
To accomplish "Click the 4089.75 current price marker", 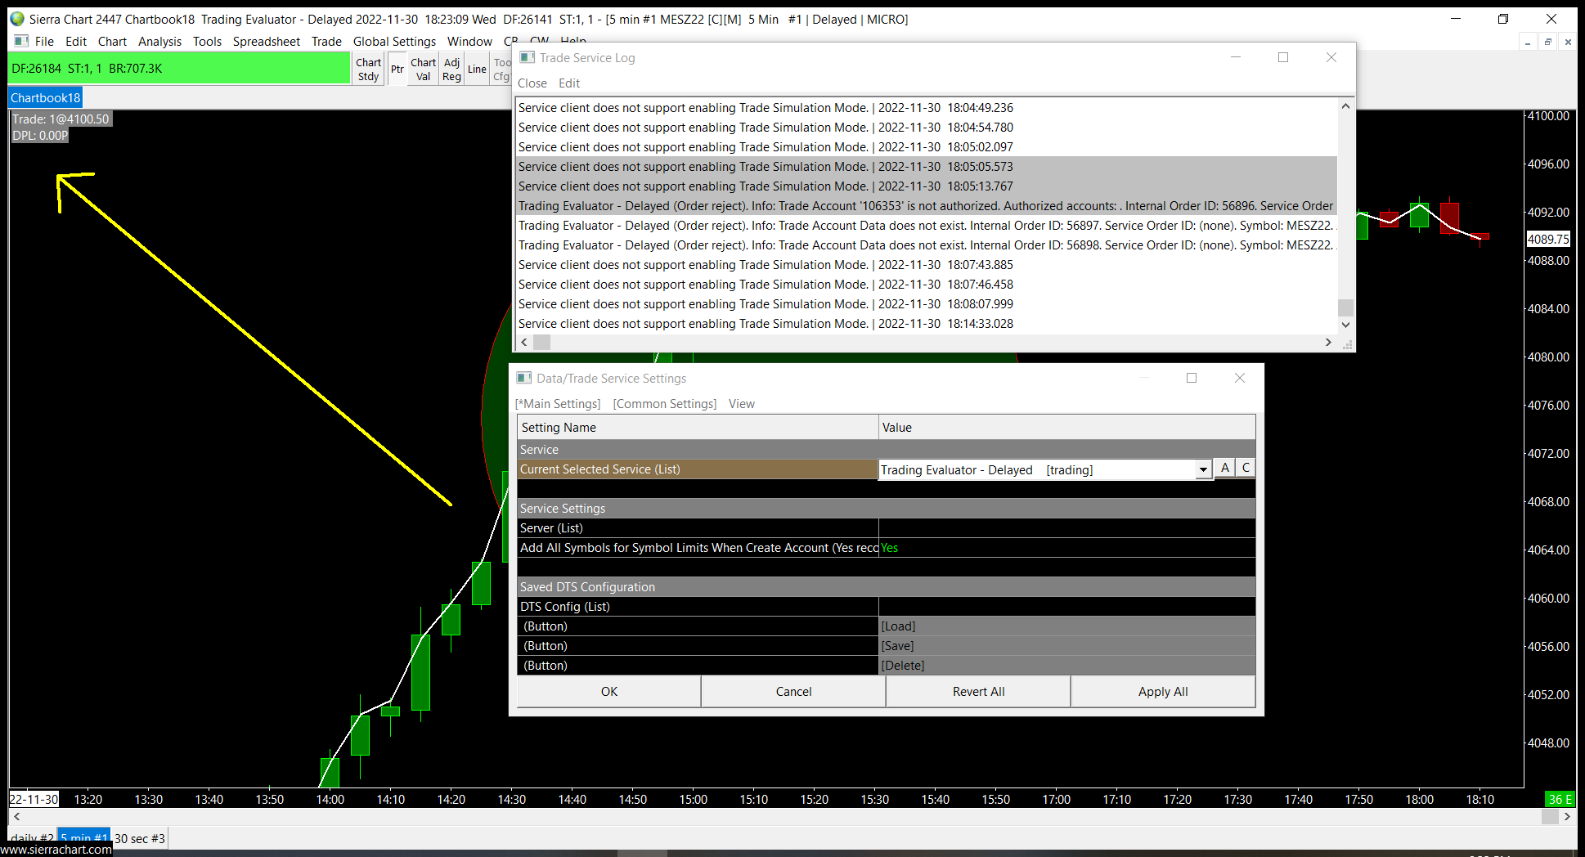I will (x=1548, y=239).
